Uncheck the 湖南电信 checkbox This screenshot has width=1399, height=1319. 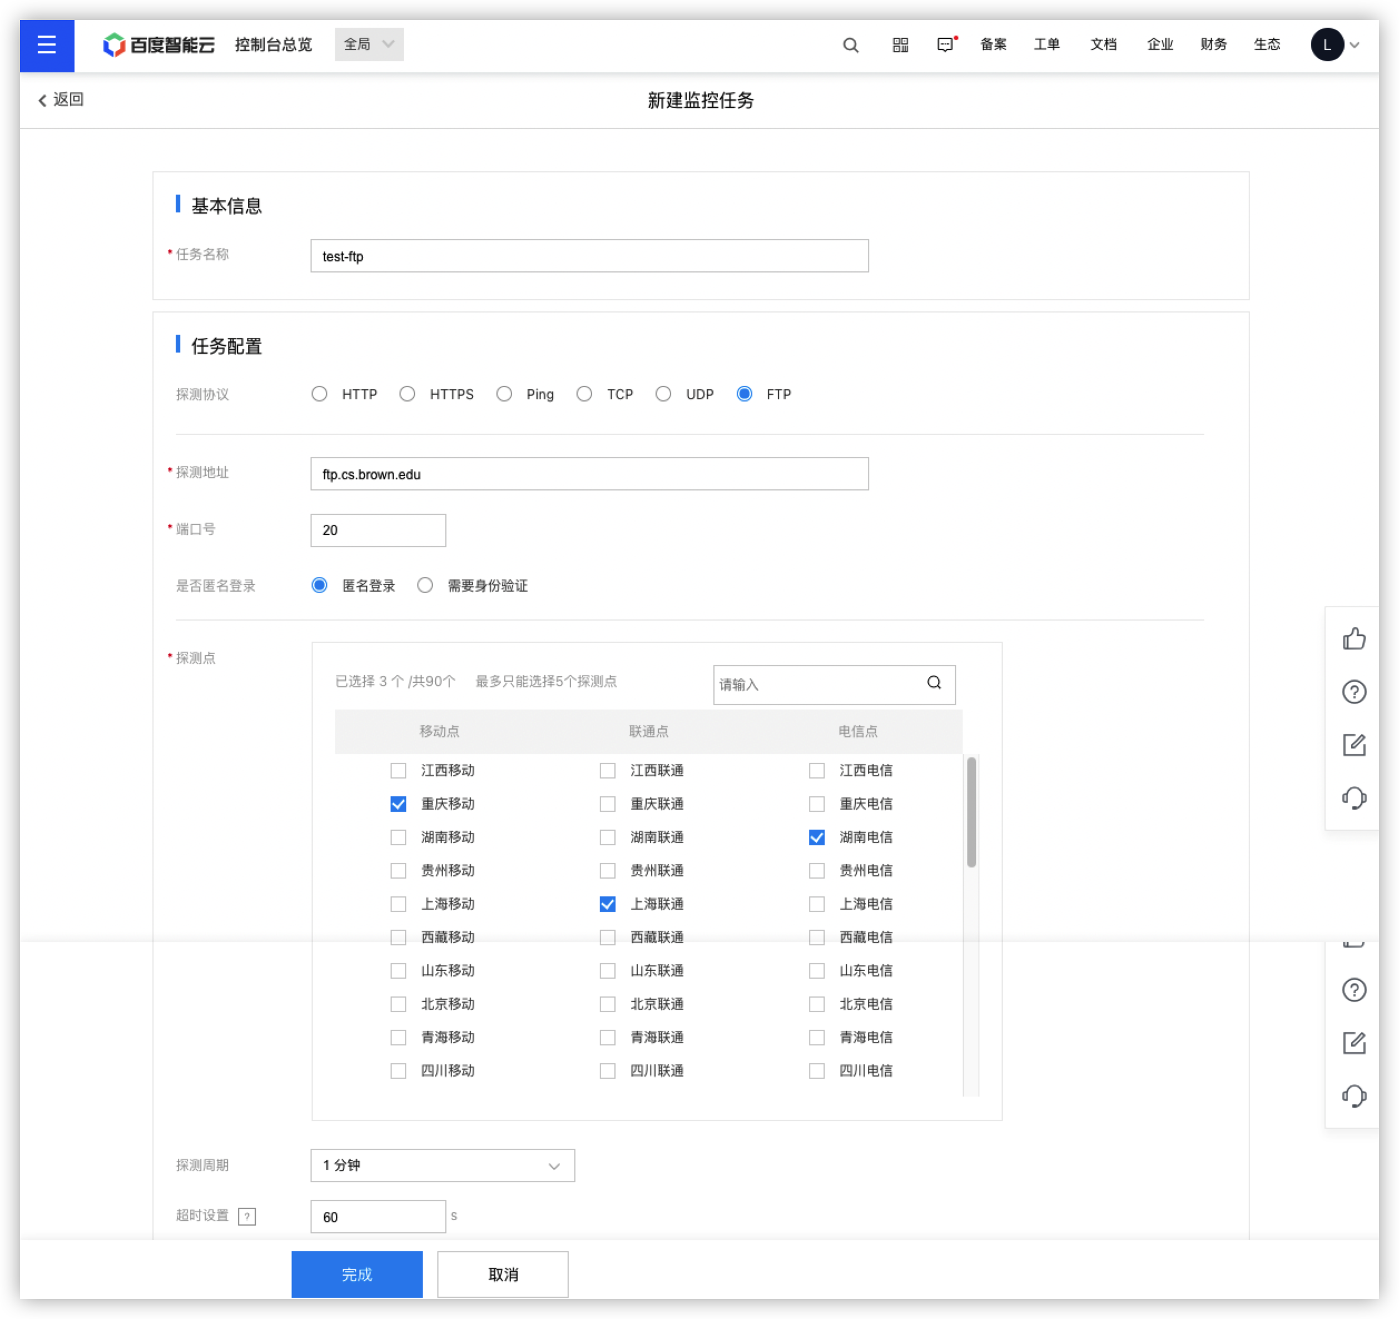(x=816, y=837)
